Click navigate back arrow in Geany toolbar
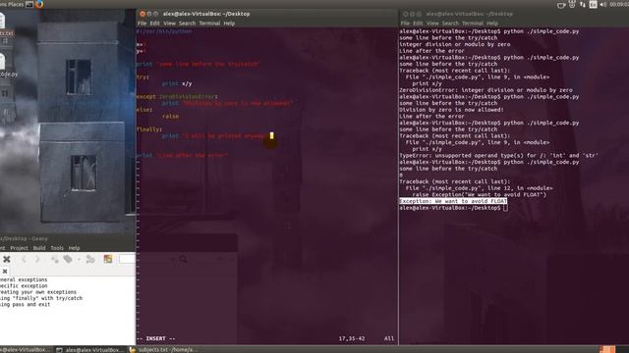 (24, 259)
